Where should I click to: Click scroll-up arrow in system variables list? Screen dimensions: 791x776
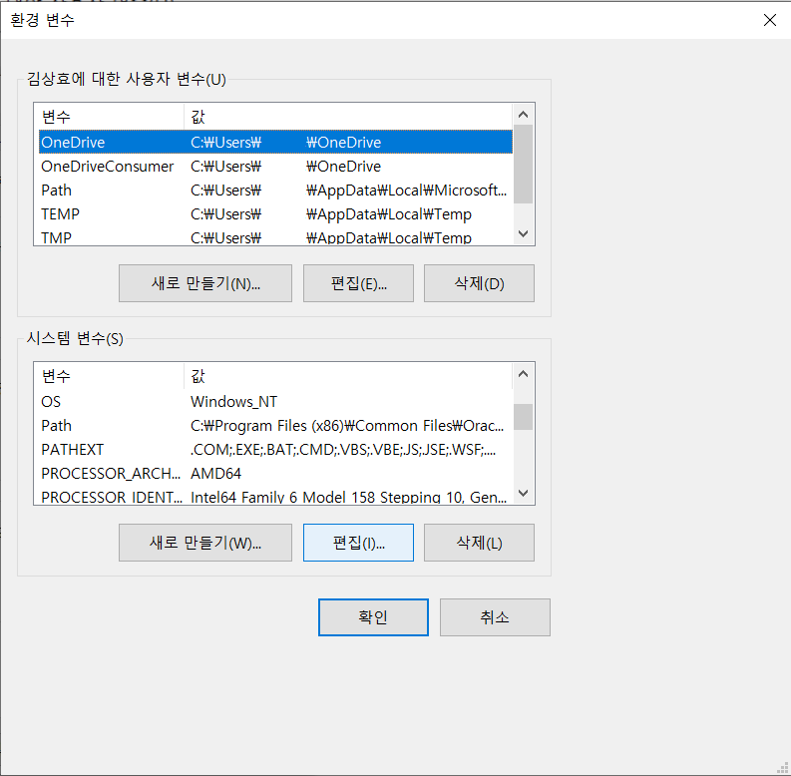point(523,374)
